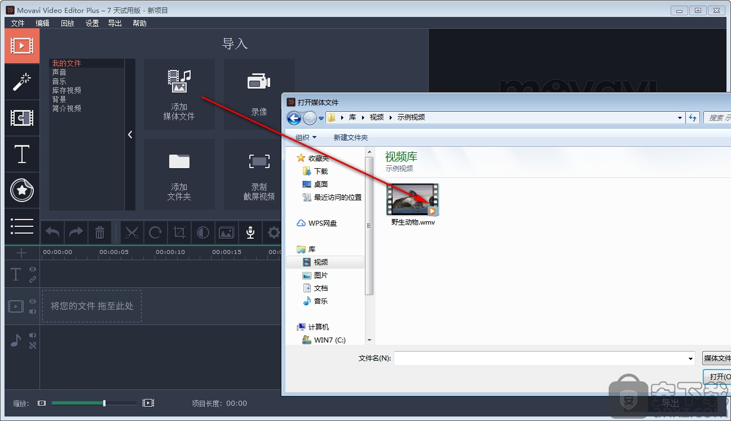Open the Transitions tab in sidebar

click(x=22, y=118)
